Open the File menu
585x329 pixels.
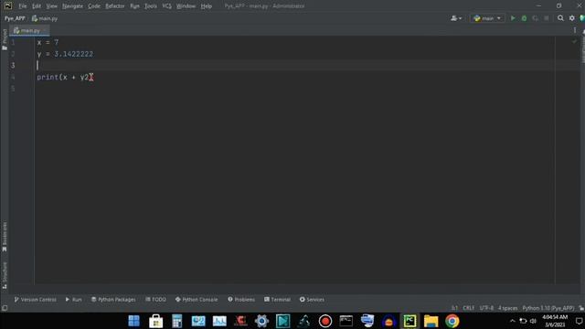pos(22,6)
